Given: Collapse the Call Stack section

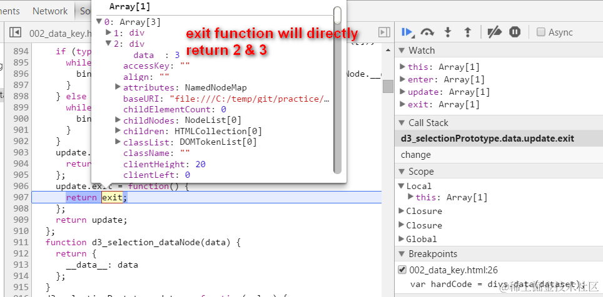Looking at the screenshot, I should coord(402,123).
